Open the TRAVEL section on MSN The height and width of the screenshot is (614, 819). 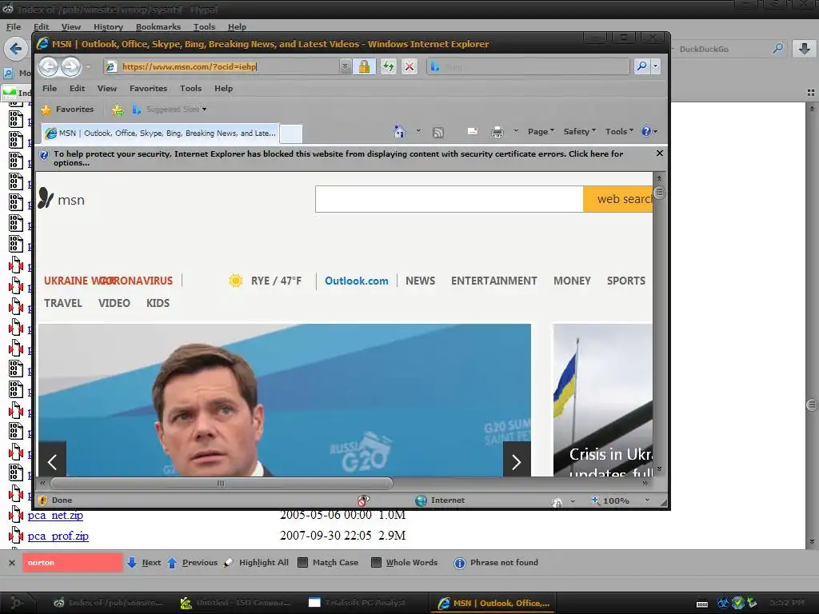click(63, 303)
